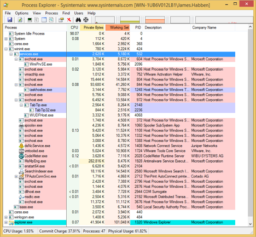Sort by the CPU column header
This screenshot has height=237, width=256.
(73, 27)
